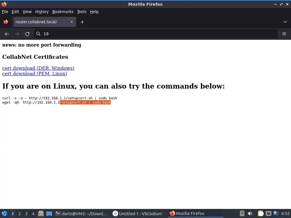Click the 'CollabNet Certificates' heading
Screen dimensions: 291x218
35,57
